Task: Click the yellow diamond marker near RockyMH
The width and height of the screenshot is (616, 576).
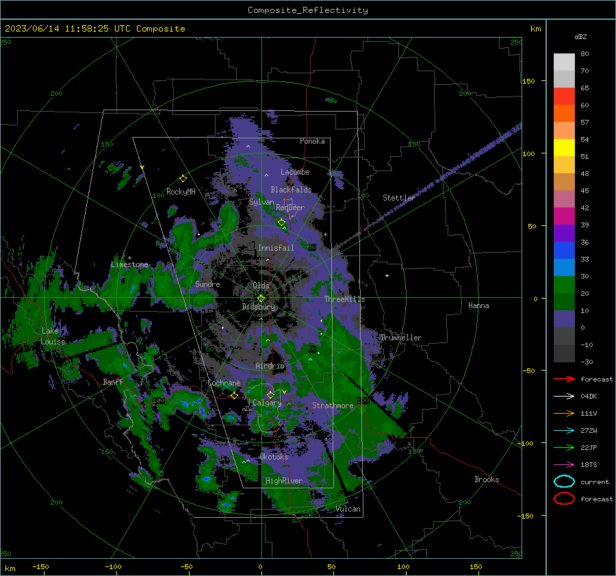Action: click(x=183, y=179)
